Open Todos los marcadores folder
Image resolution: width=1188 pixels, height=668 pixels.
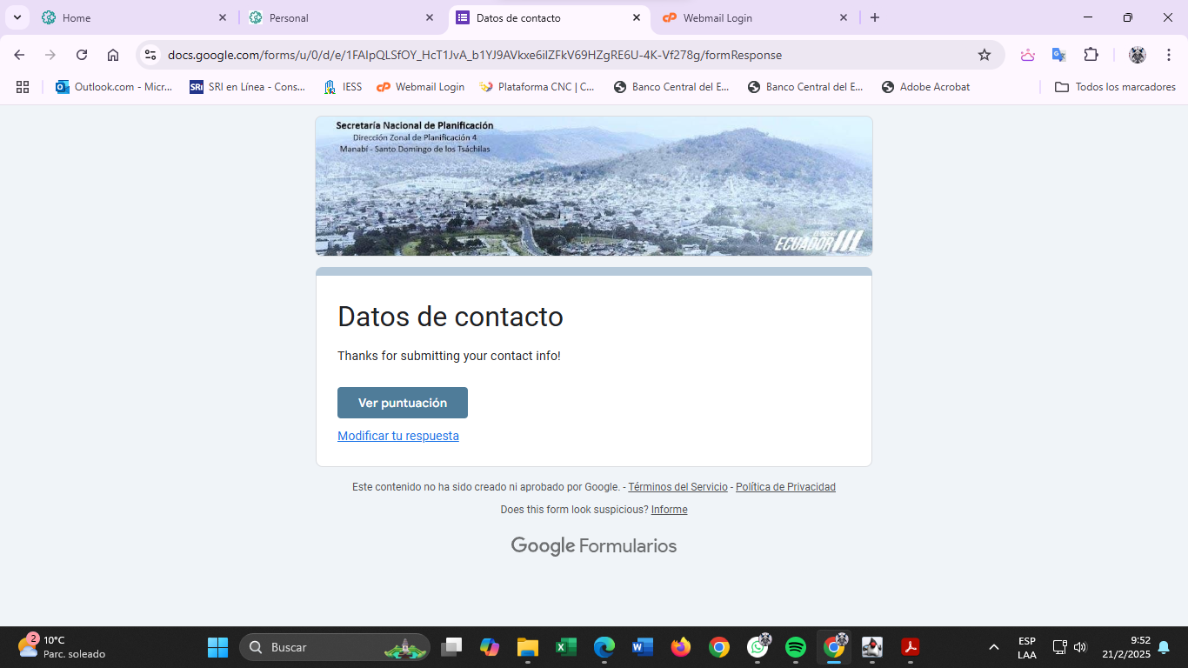1115,87
